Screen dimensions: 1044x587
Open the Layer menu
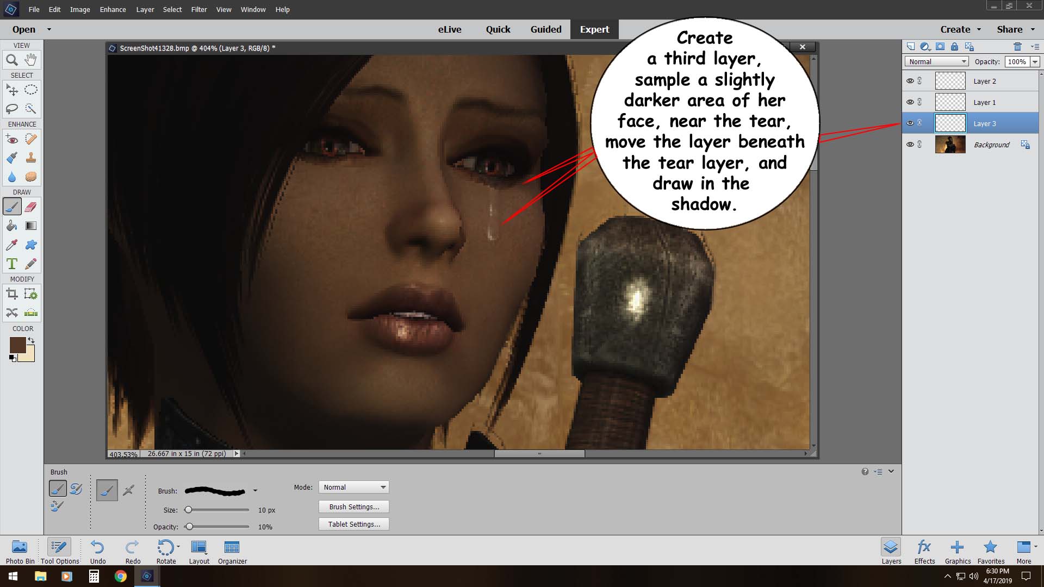click(145, 9)
